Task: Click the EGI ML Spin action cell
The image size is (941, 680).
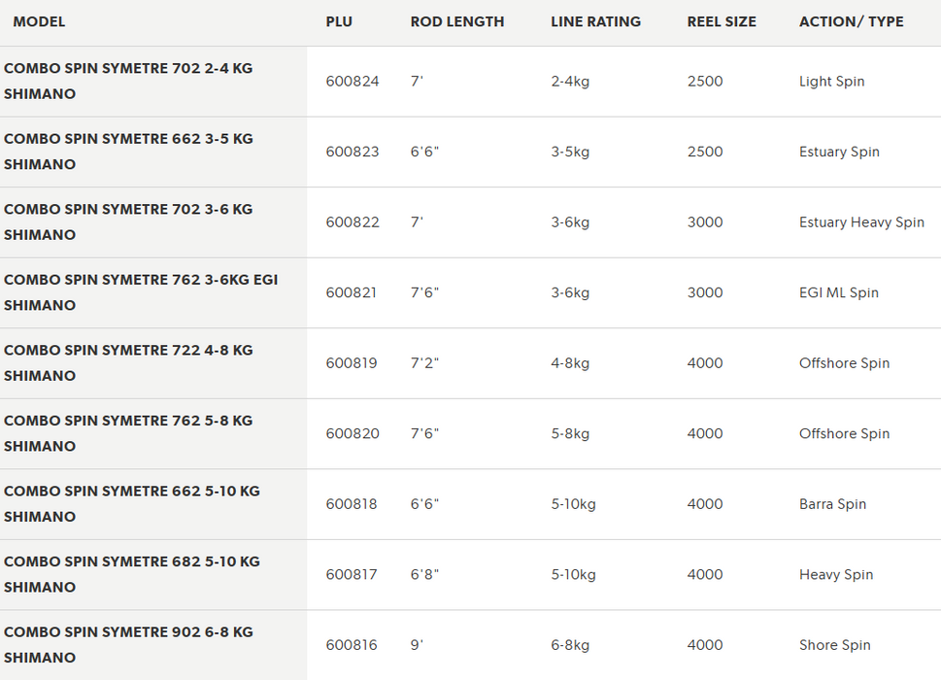Action: pos(838,292)
